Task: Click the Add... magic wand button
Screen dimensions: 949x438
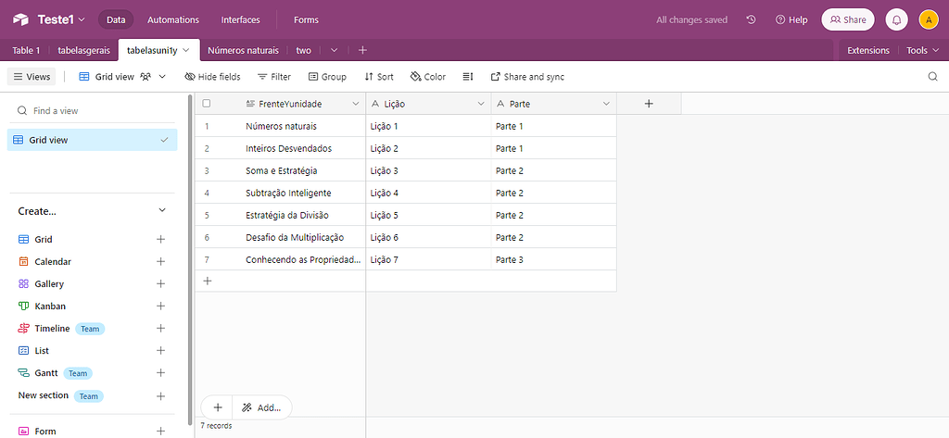Action: coord(261,407)
